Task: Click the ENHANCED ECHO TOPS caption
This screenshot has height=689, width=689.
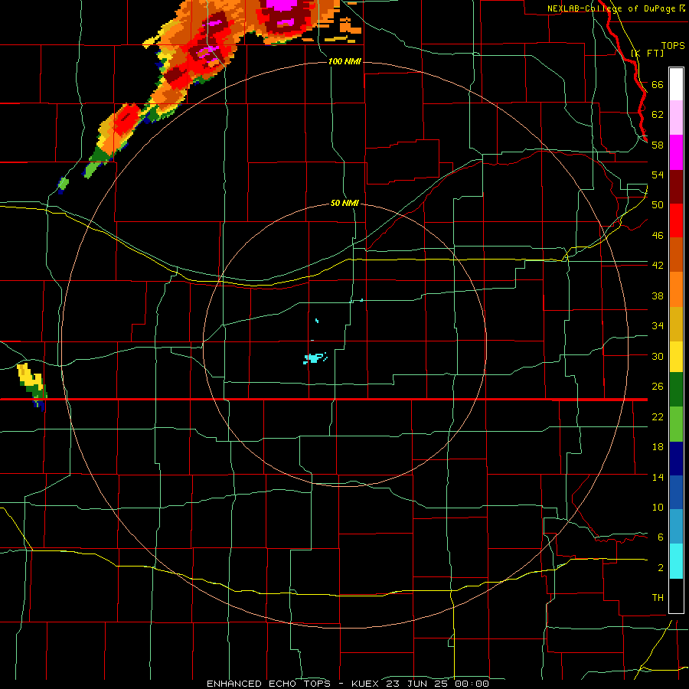Action: tap(269, 684)
